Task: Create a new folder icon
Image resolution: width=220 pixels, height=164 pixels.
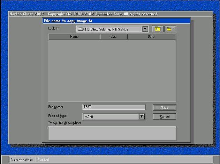Action: [x=170, y=29]
